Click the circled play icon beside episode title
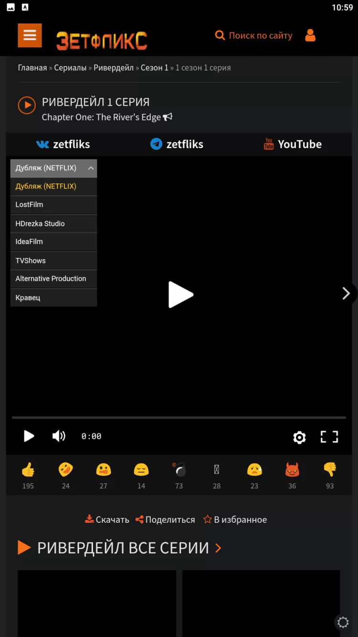This screenshot has width=358, height=637. (27, 105)
